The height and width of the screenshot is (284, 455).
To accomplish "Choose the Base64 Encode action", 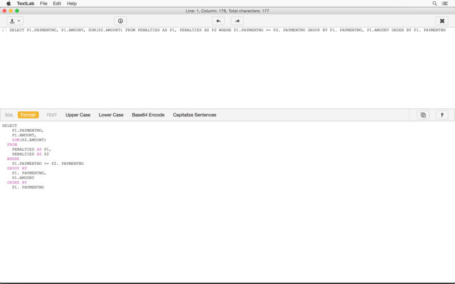I will pyautogui.click(x=148, y=115).
